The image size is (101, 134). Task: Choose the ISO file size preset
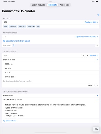click(38, 27)
